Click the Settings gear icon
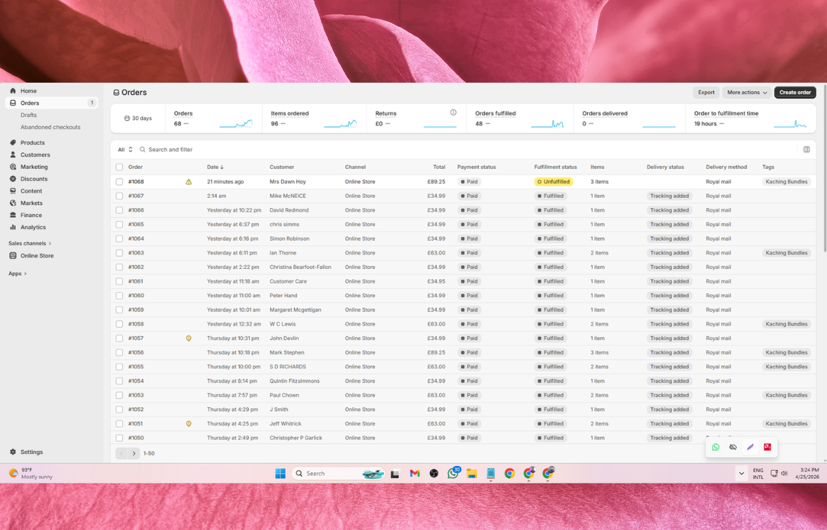Screen dimensions: 827x530 click(x=13, y=452)
